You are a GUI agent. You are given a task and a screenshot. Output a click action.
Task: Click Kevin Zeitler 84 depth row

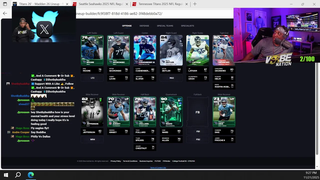171,70
